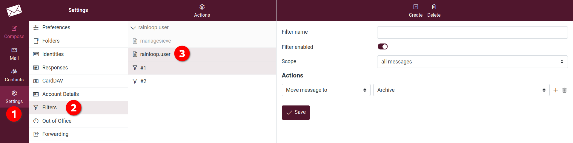Click the Actions gear icon
The height and width of the screenshot is (143, 573).
(x=202, y=7)
